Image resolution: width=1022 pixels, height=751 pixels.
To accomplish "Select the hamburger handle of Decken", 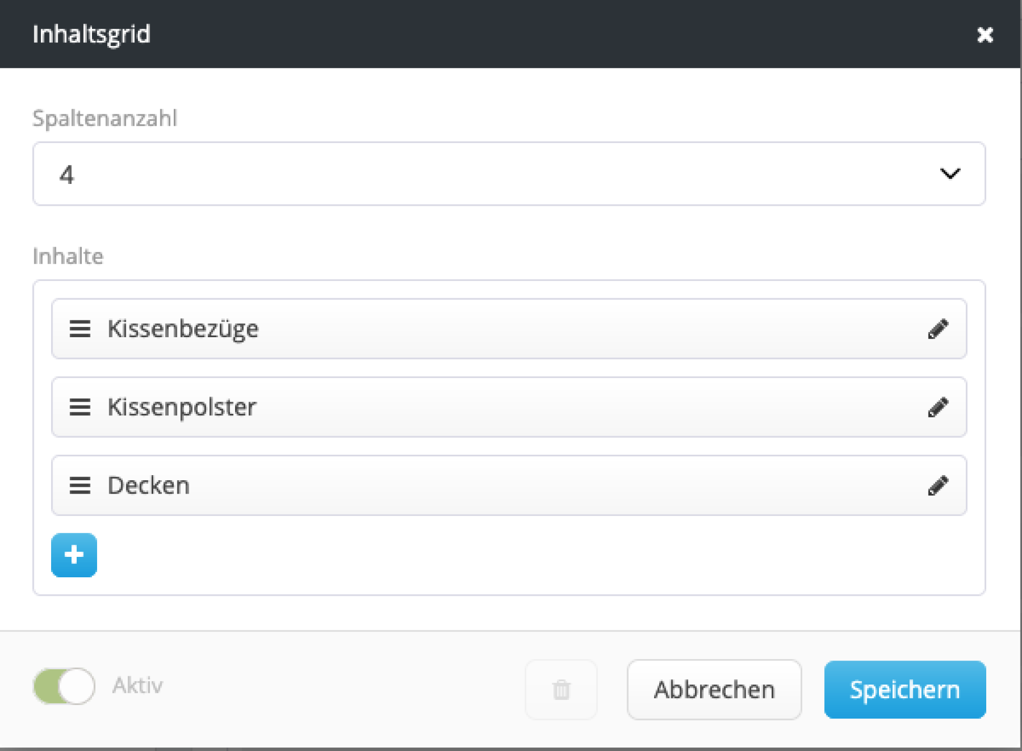I will click(80, 485).
